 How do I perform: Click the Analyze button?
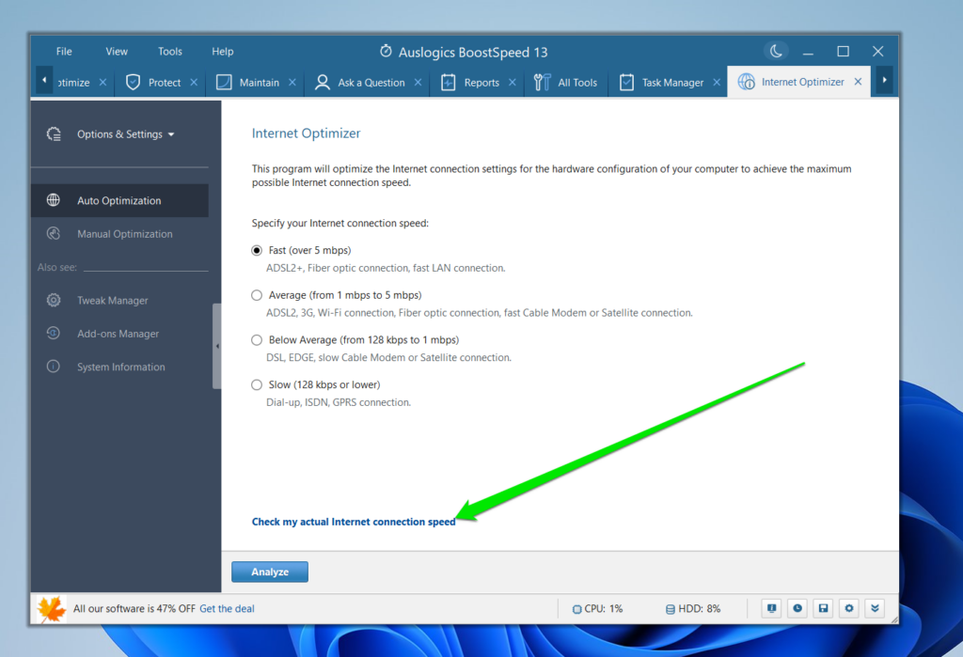[x=270, y=571]
